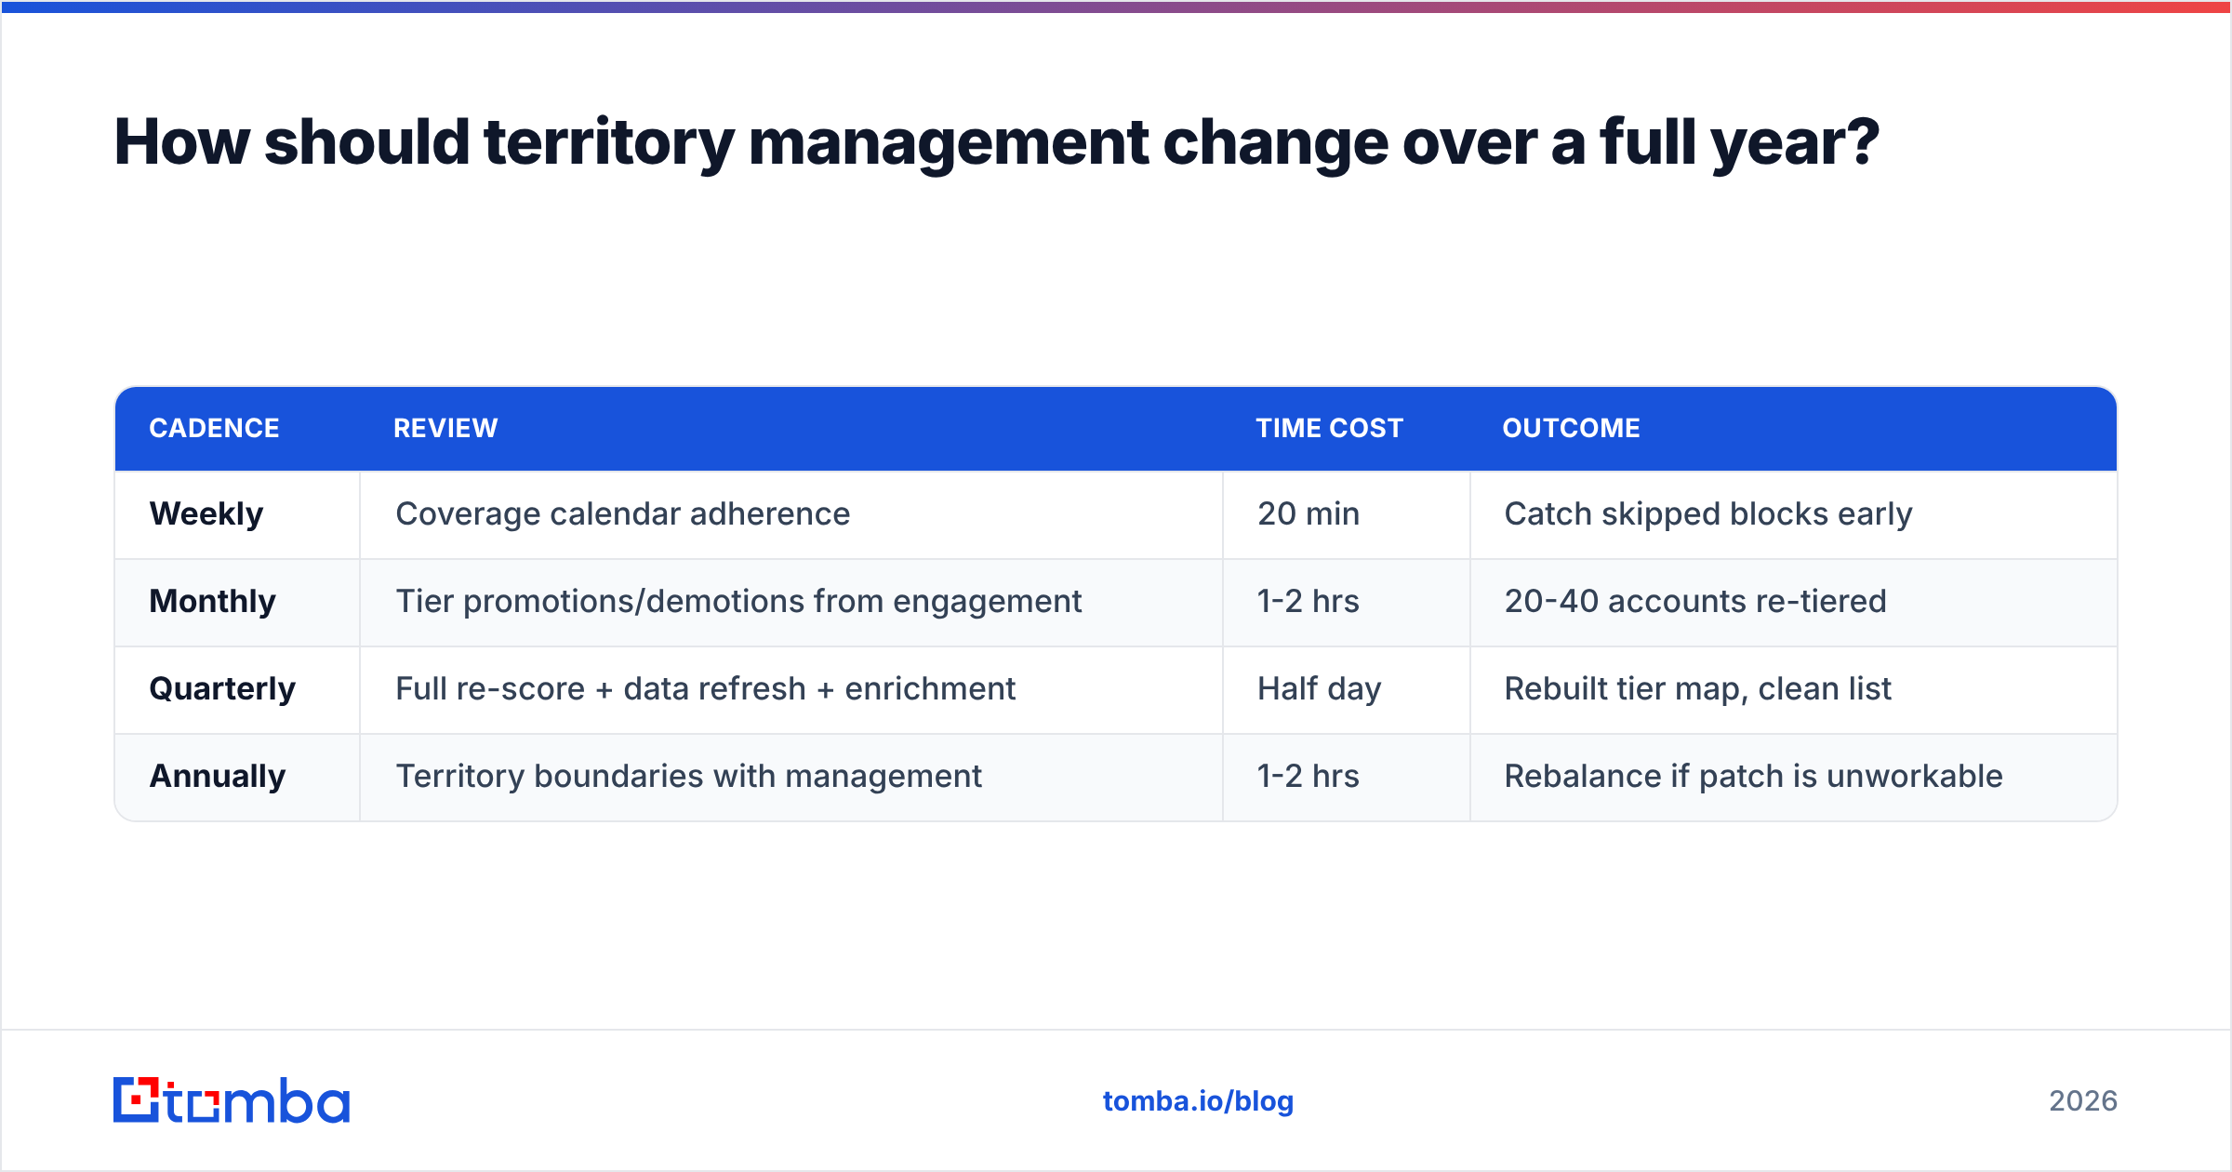Click 'Territory boundaries with management' cell
This screenshot has height=1172, width=2232.
point(791,777)
